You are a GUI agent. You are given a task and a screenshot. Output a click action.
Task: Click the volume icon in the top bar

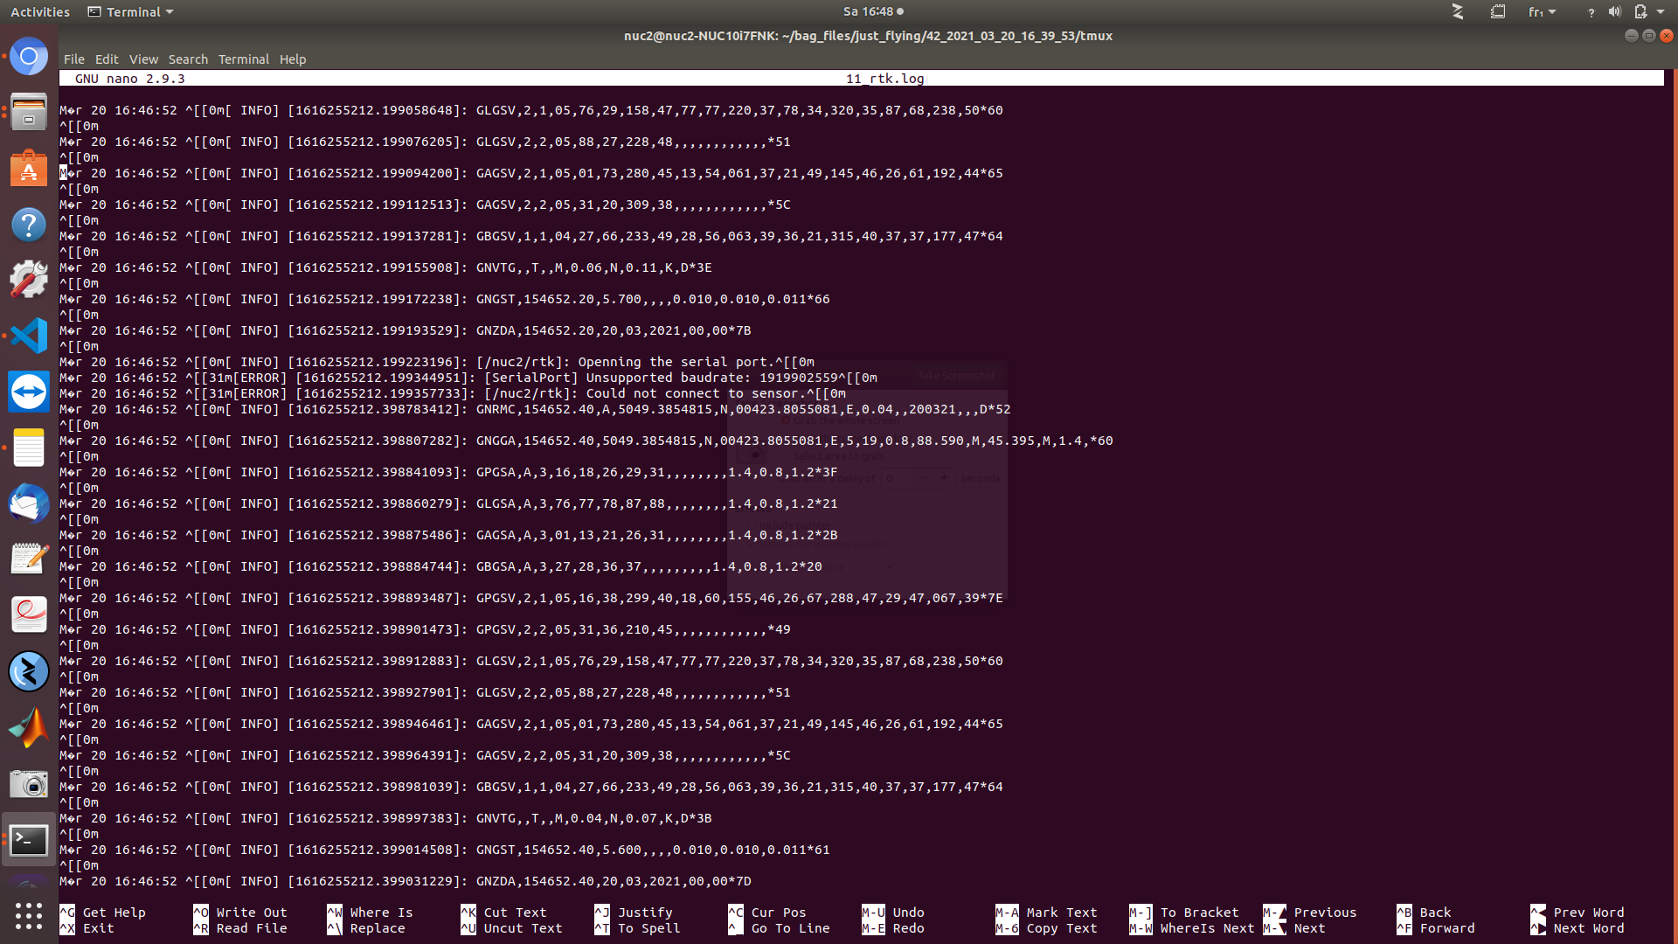click(1614, 11)
